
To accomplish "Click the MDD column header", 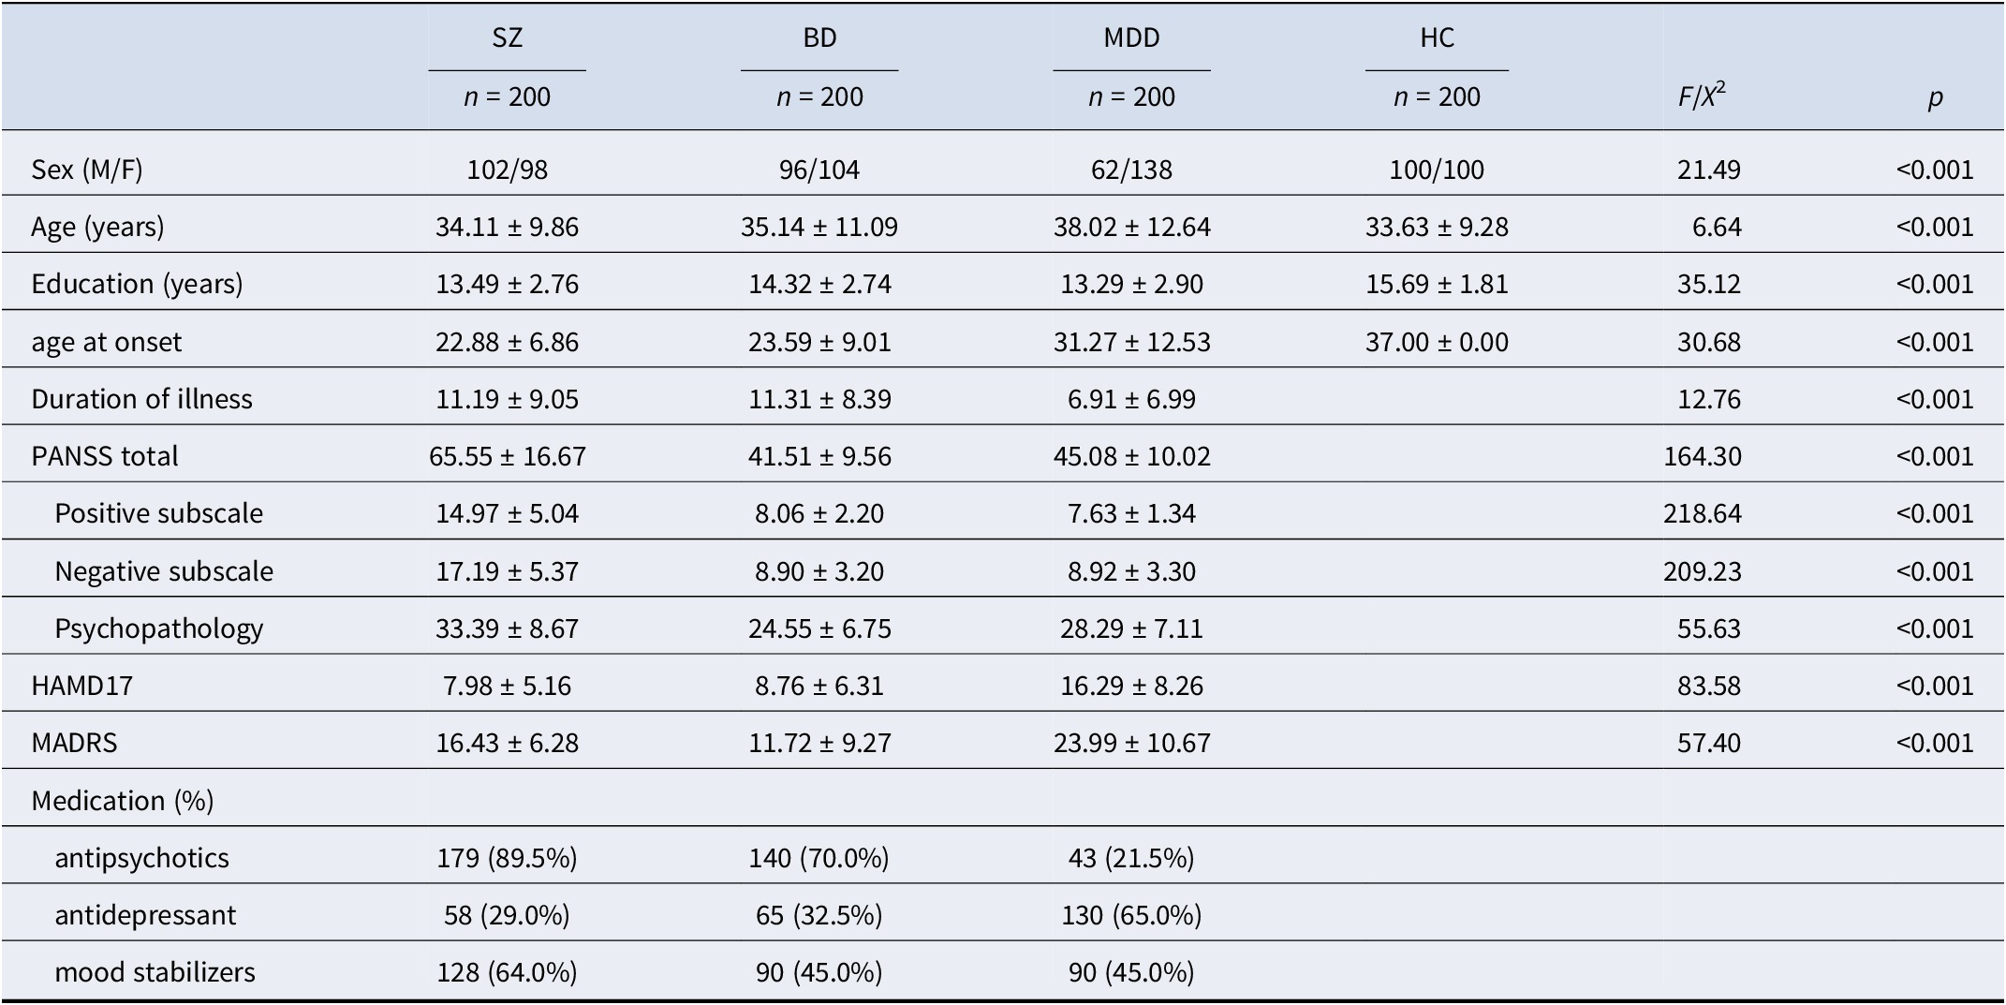I will tap(1131, 37).
